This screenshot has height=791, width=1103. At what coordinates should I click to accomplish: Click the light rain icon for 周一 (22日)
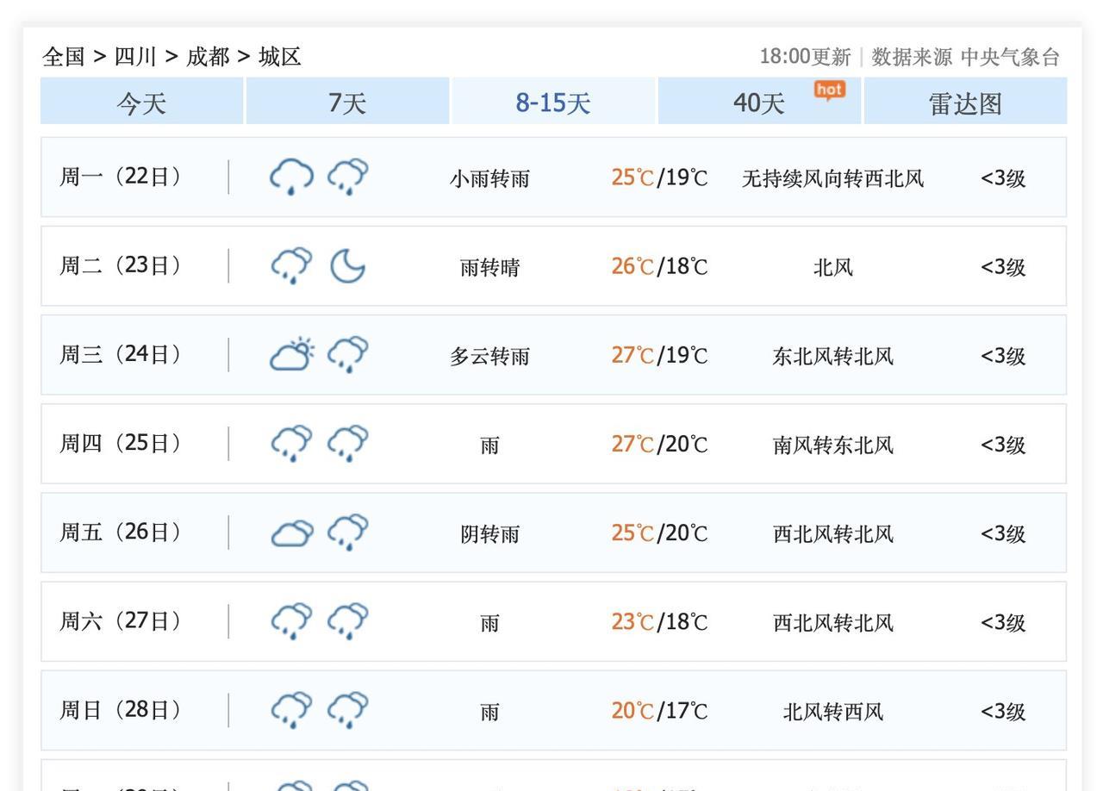click(292, 177)
